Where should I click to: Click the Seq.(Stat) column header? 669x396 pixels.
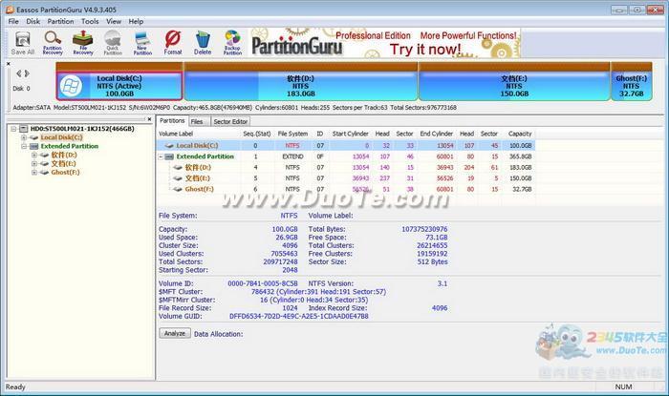click(257, 134)
